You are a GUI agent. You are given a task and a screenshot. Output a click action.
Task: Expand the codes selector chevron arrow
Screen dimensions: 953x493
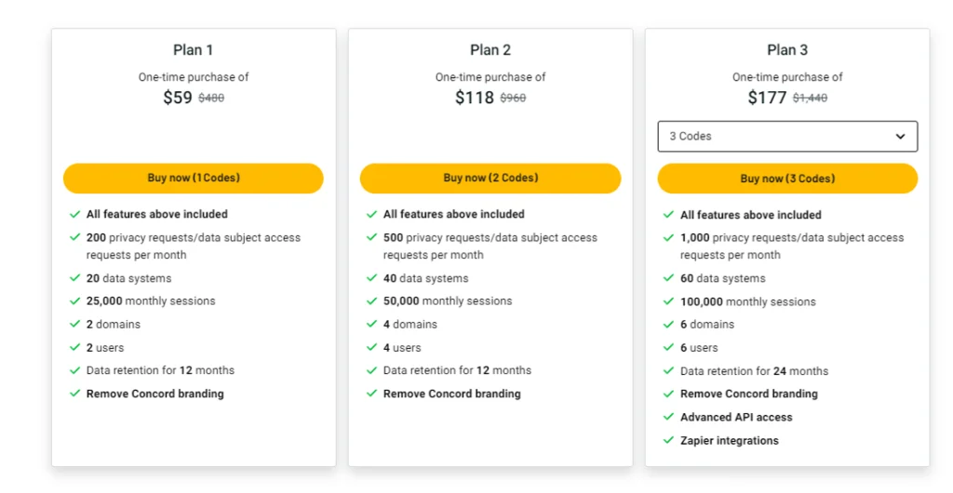(900, 137)
